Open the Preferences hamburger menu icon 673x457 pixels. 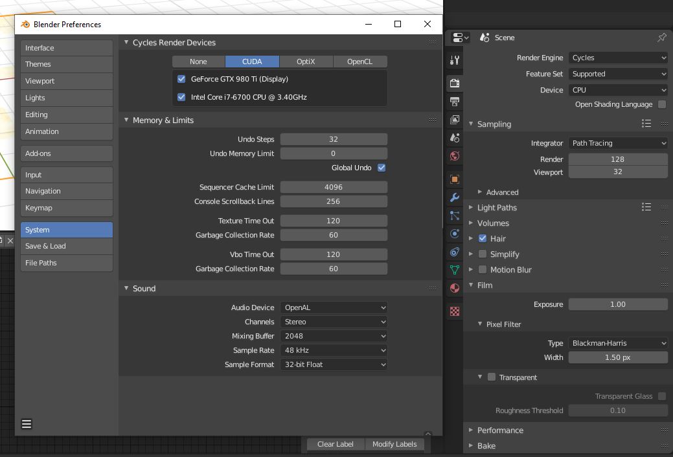point(27,424)
